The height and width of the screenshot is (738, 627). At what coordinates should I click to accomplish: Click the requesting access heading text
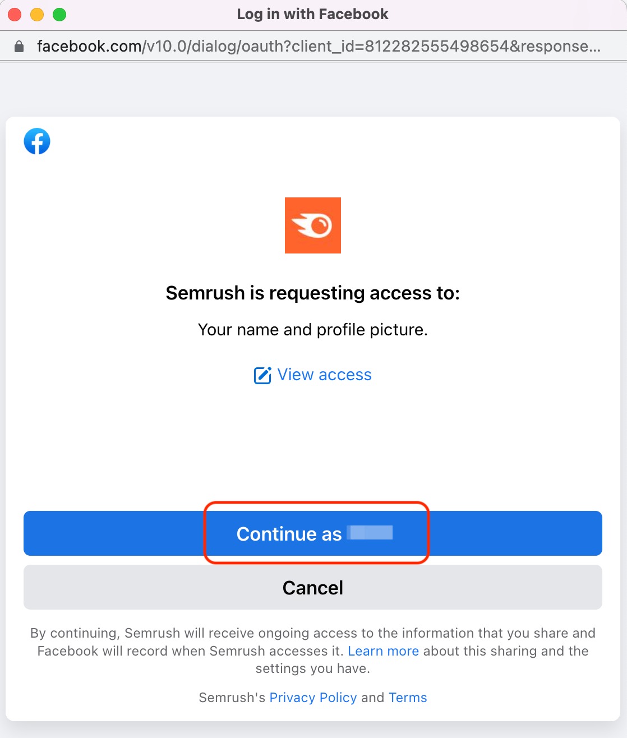pos(312,292)
